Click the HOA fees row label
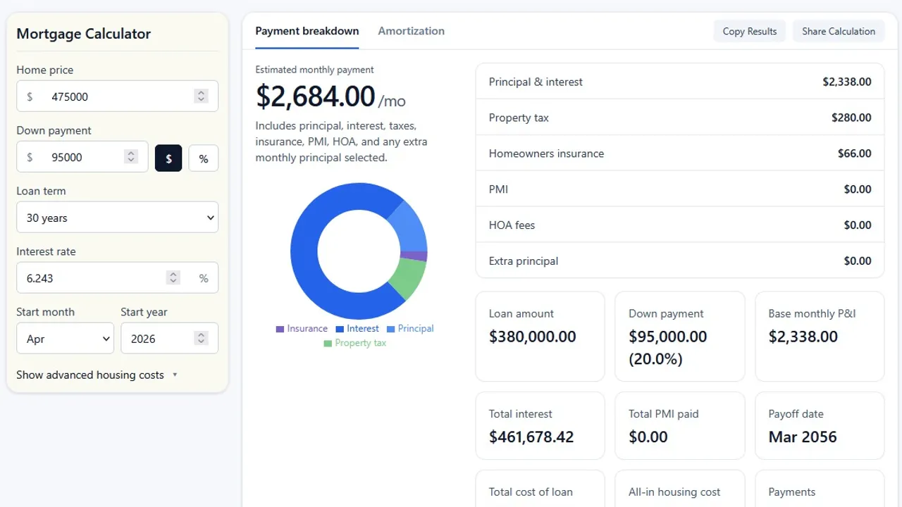This screenshot has width=902, height=507. (512, 225)
